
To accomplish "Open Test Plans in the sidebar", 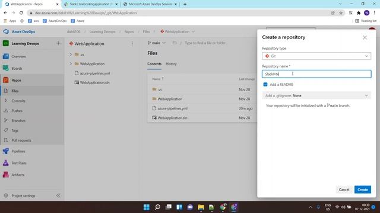I will [19, 163].
